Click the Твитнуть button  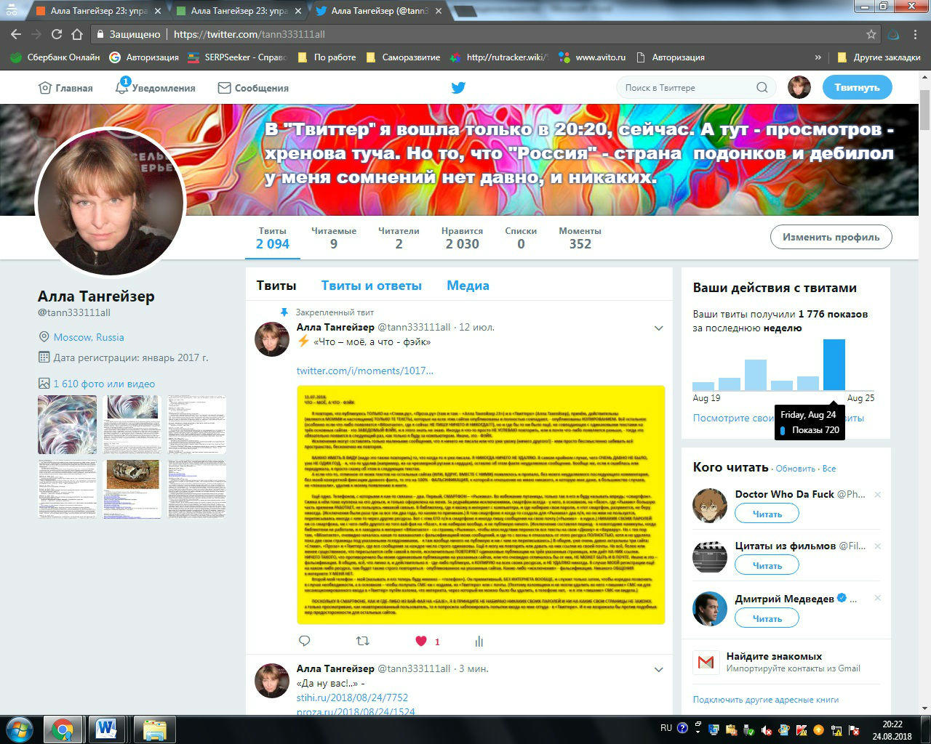pyautogui.click(x=858, y=87)
